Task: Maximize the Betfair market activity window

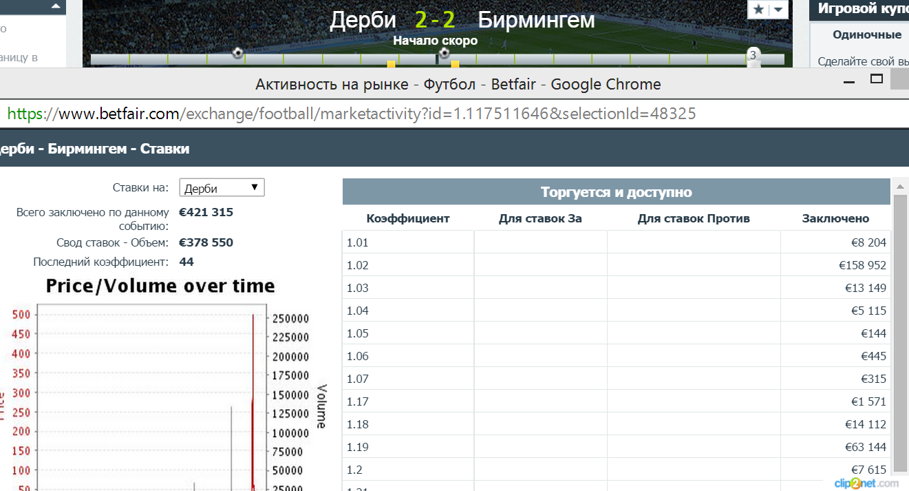Action: (877, 79)
